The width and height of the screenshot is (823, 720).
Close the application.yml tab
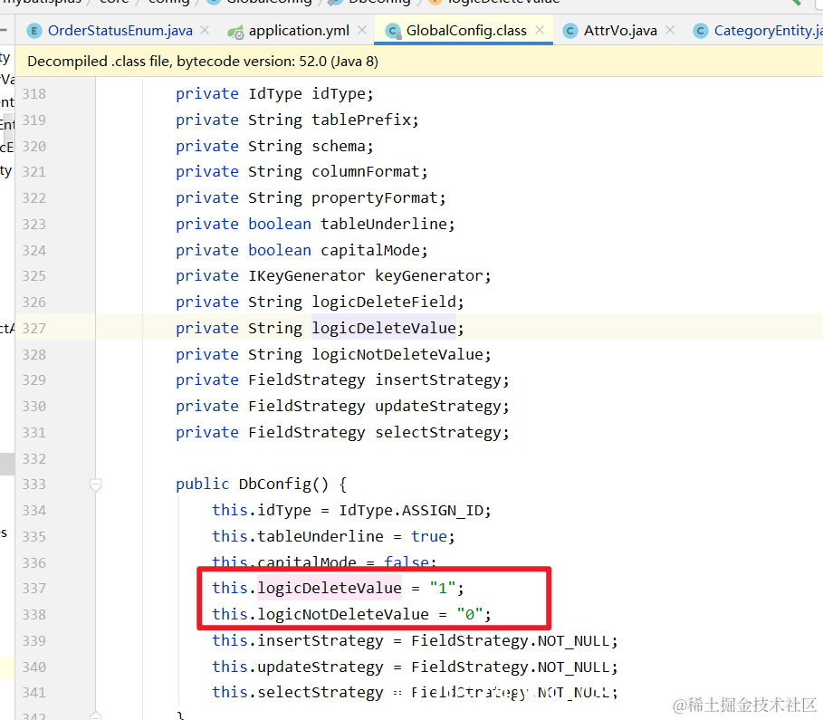click(361, 31)
